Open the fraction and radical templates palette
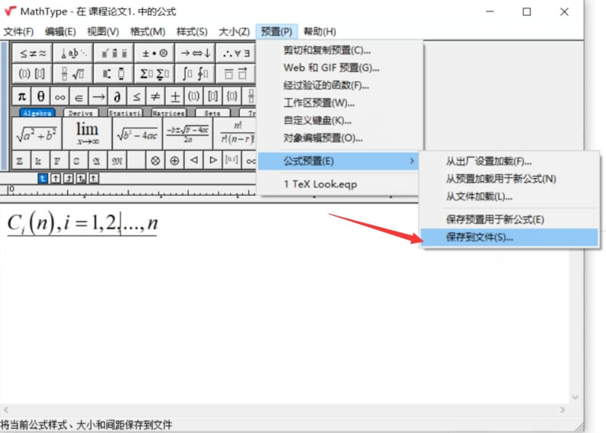 73,73
